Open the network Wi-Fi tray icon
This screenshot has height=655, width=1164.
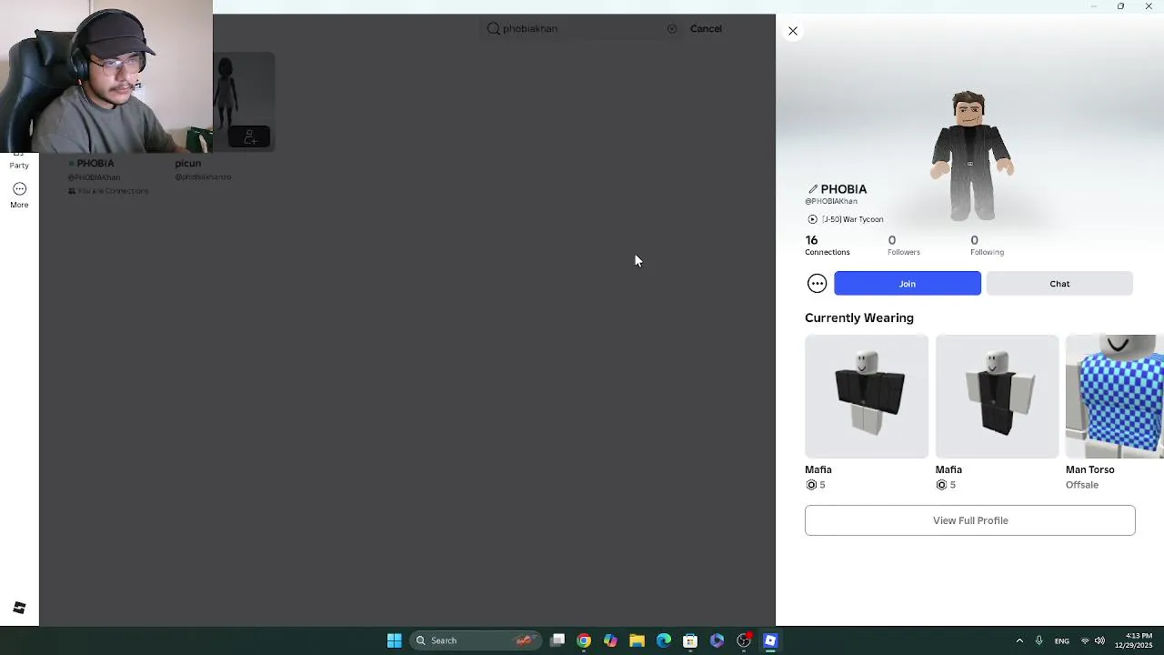pyautogui.click(x=1084, y=640)
